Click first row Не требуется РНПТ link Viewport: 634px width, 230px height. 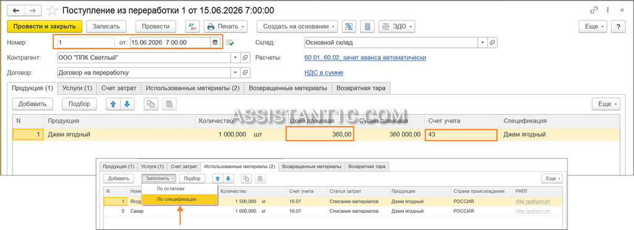tap(533, 201)
